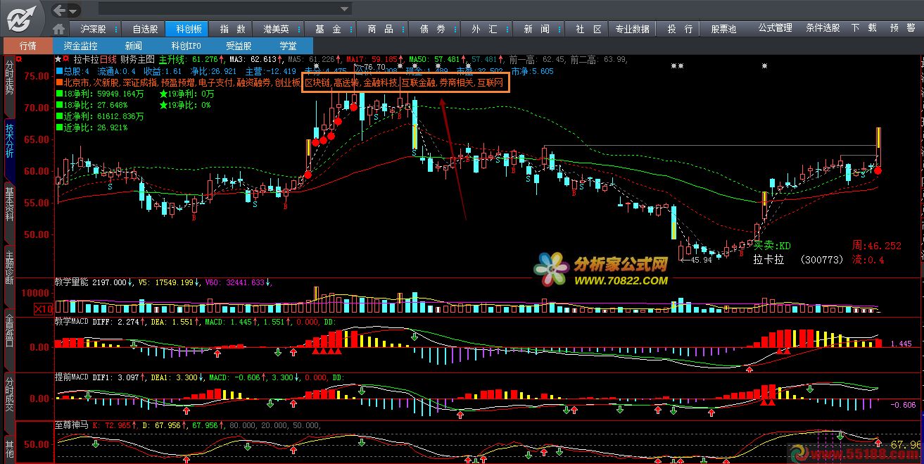
Task: Click the 教学量能 indicator label
Action: tap(72, 282)
